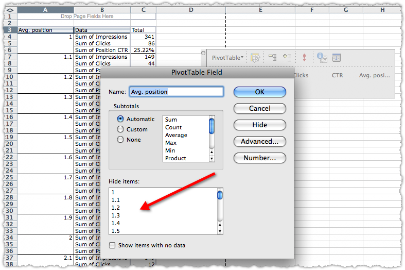Click the Cancel button

(x=259, y=108)
